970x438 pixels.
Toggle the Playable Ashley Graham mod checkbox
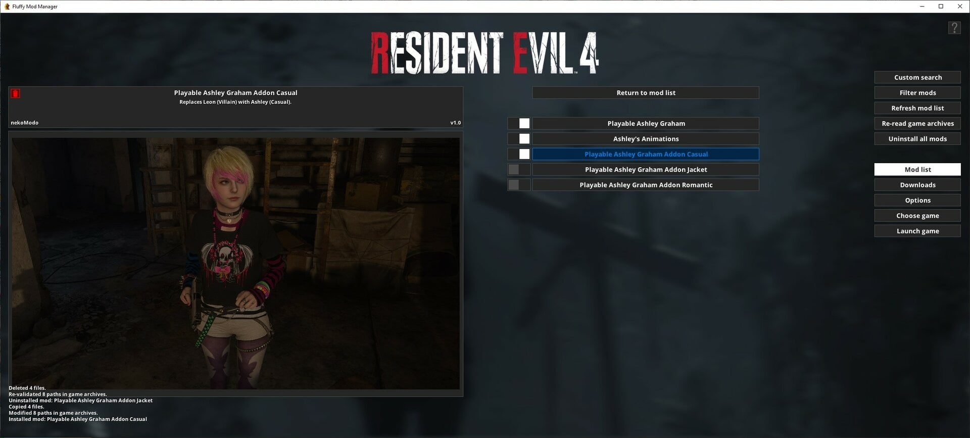click(x=519, y=123)
